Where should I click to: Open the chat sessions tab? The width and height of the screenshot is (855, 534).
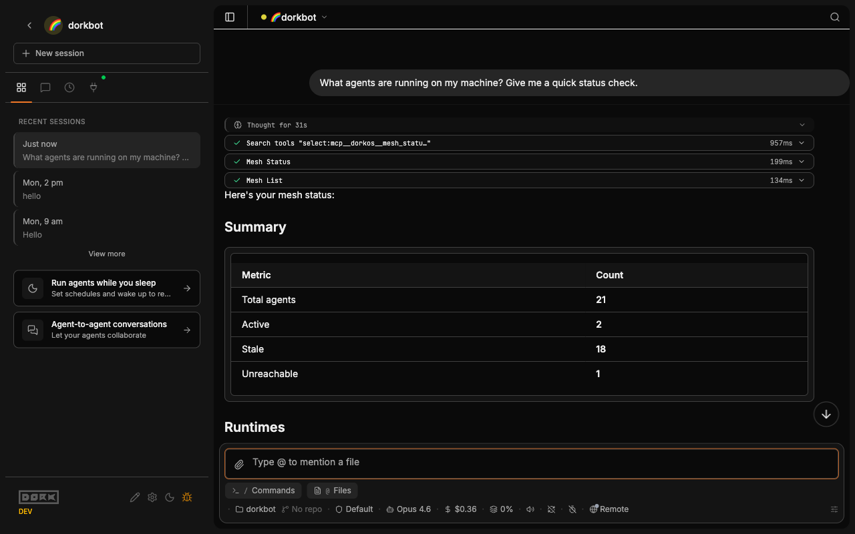point(45,87)
